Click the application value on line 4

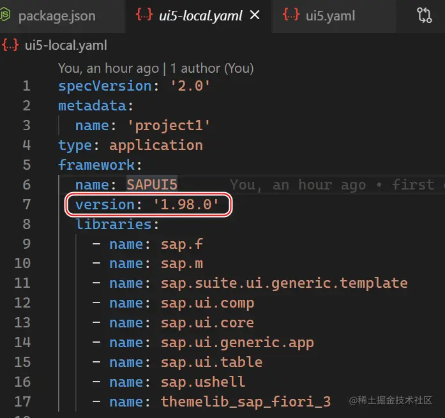tap(156, 146)
